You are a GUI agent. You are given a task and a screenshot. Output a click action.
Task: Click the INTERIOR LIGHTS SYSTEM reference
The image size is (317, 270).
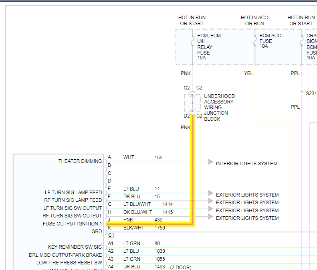click(246, 164)
